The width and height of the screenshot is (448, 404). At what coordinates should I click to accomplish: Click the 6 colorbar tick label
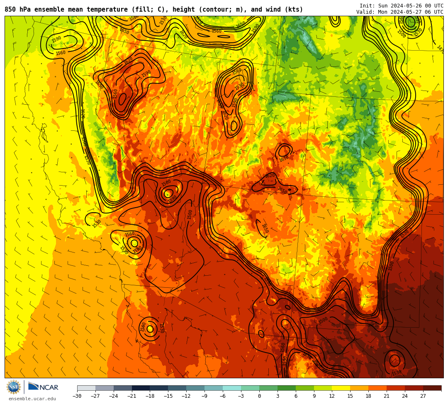296,396
